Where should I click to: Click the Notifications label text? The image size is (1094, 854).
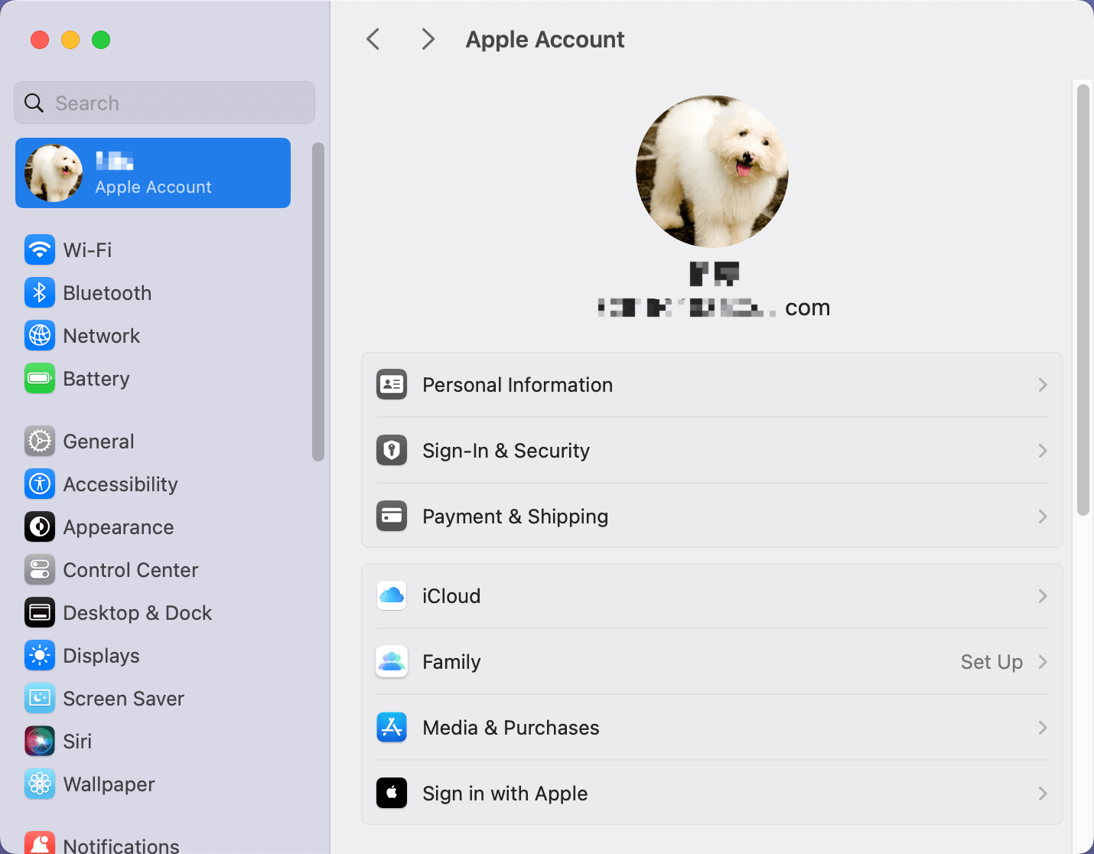point(121,845)
